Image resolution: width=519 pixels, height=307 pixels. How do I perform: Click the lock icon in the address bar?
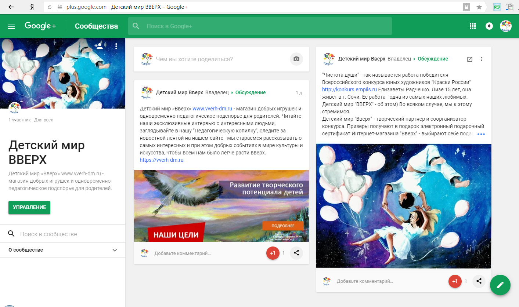(x=466, y=7)
